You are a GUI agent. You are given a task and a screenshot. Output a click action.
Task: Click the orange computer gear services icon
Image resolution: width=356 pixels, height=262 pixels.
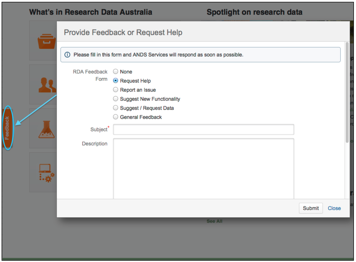click(x=47, y=173)
